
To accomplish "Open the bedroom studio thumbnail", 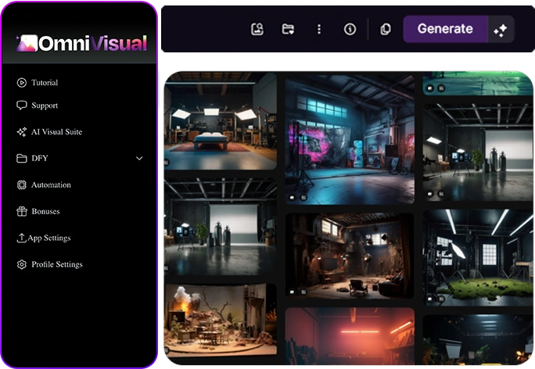I will coord(221,120).
